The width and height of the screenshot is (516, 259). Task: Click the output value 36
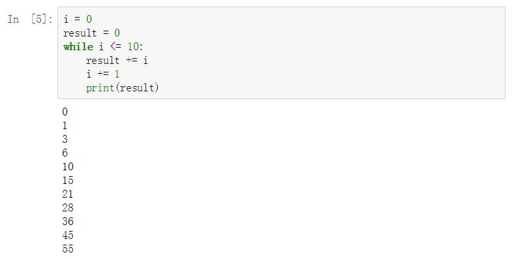click(x=68, y=221)
